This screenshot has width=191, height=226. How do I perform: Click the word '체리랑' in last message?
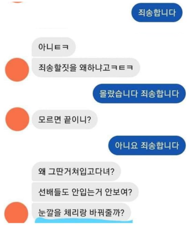pos(75,213)
